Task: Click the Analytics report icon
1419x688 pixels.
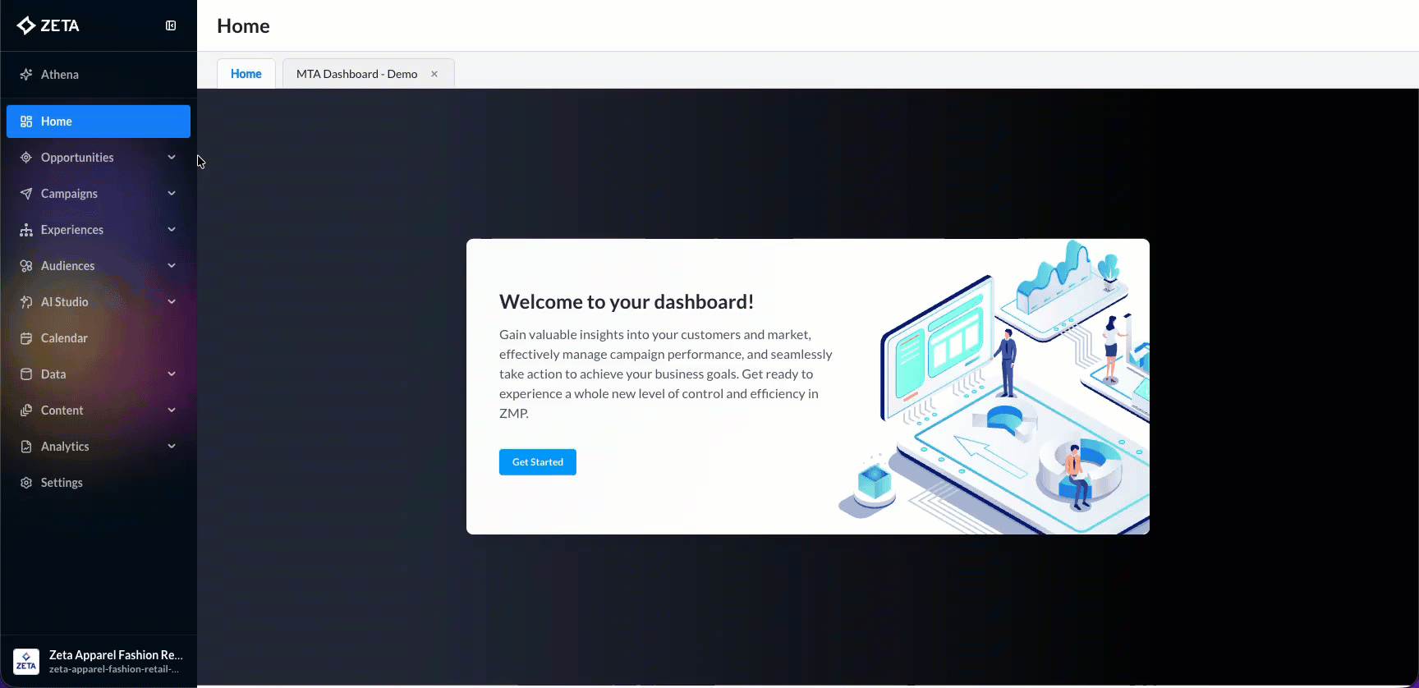Action: click(x=26, y=447)
